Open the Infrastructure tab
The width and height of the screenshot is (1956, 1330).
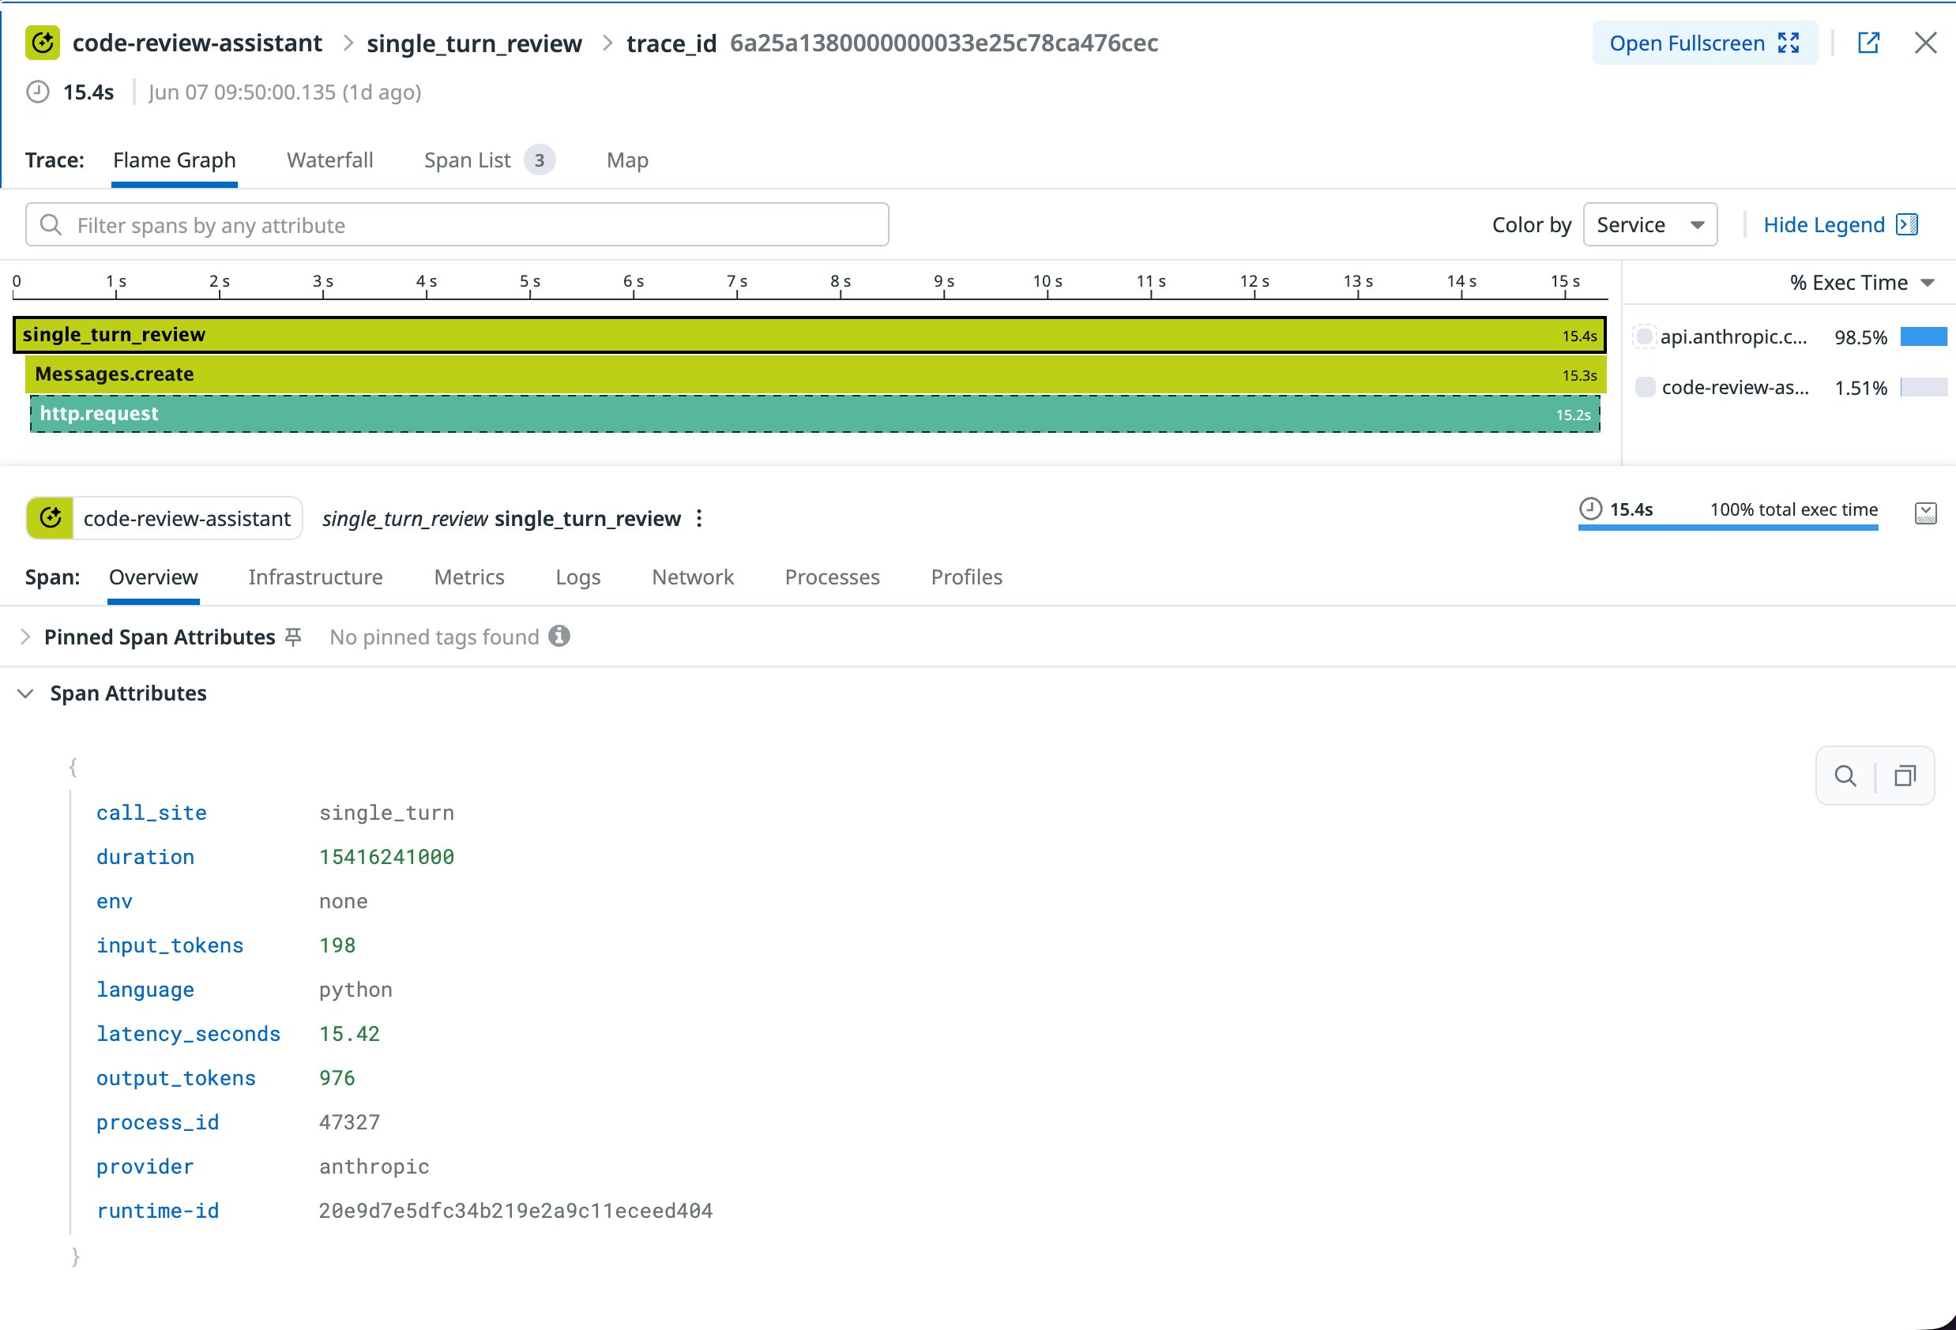(316, 577)
